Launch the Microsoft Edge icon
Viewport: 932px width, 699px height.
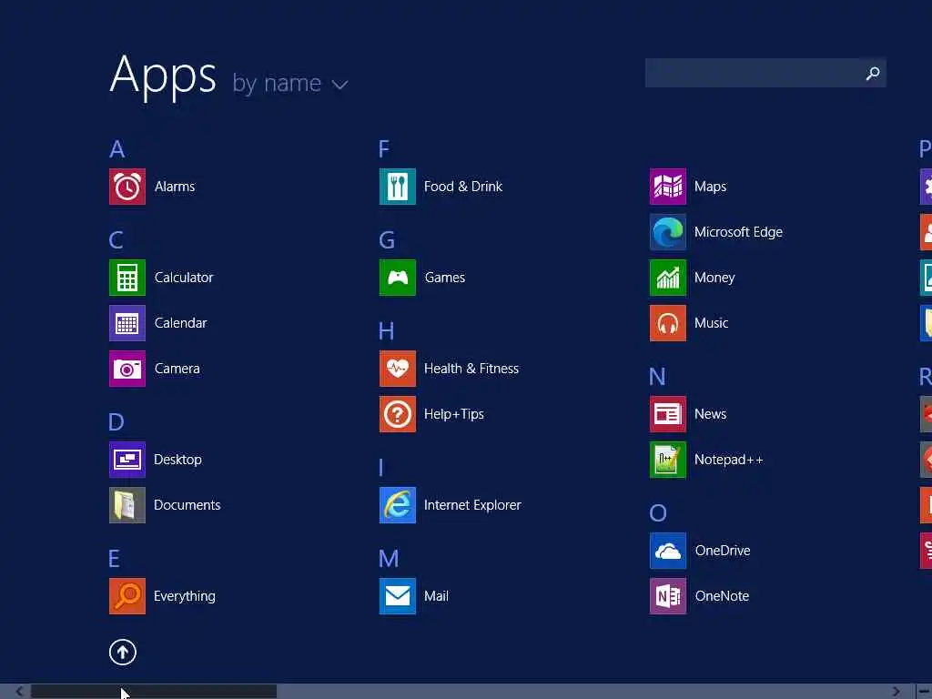tap(668, 232)
